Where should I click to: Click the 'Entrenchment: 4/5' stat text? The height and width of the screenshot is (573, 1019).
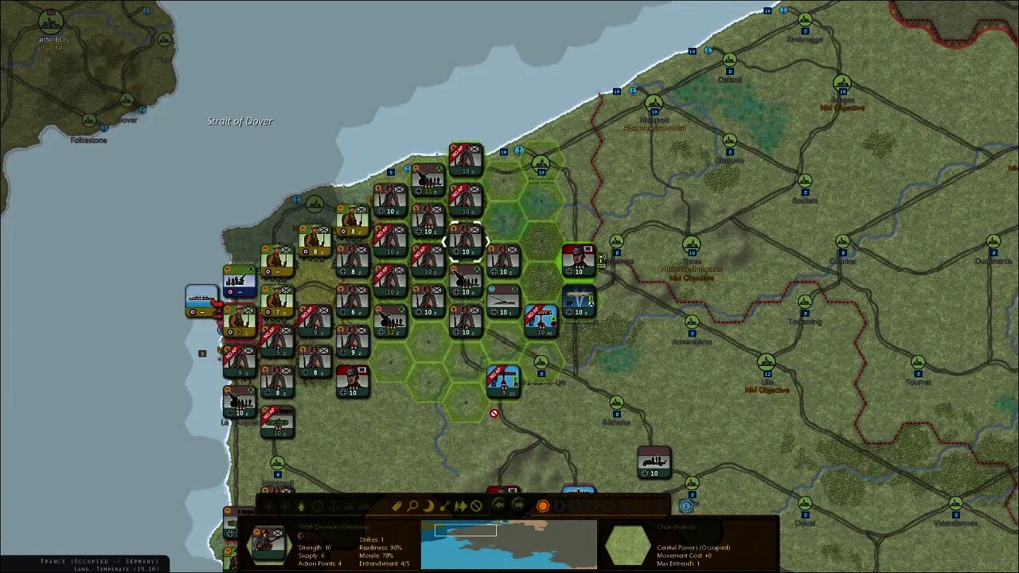[385, 563]
